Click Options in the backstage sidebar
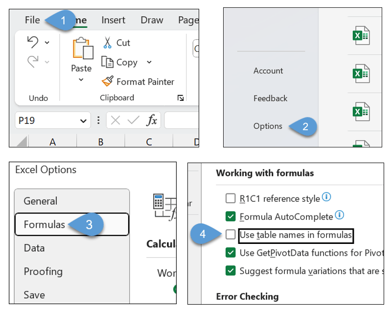Image resolution: width=391 pixels, height=311 pixels. point(268,126)
